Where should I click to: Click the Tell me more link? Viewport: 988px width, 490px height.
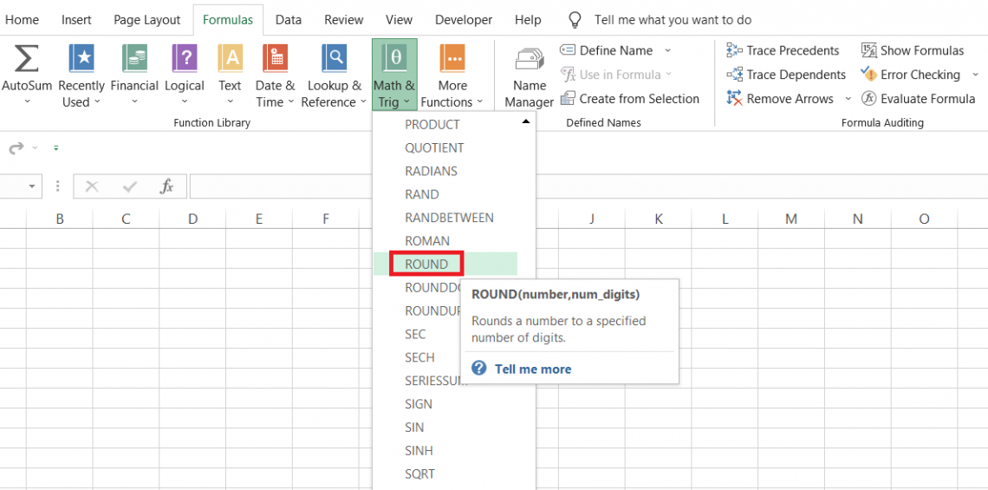[x=532, y=369]
